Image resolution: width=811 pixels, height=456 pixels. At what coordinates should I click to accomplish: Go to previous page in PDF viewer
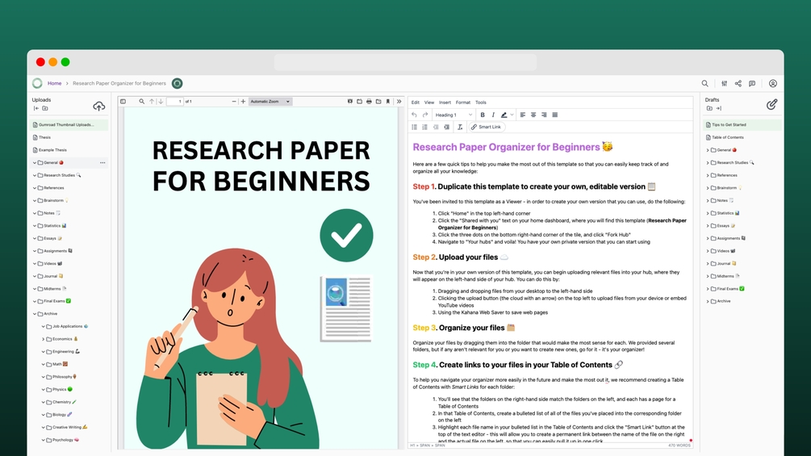click(x=152, y=102)
